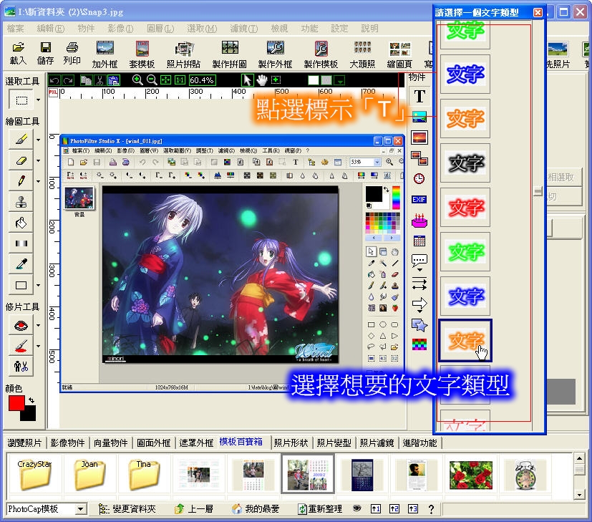The height and width of the screenshot is (522, 592).
Task: Click the birthday cake object icon
Action: (x=419, y=221)
